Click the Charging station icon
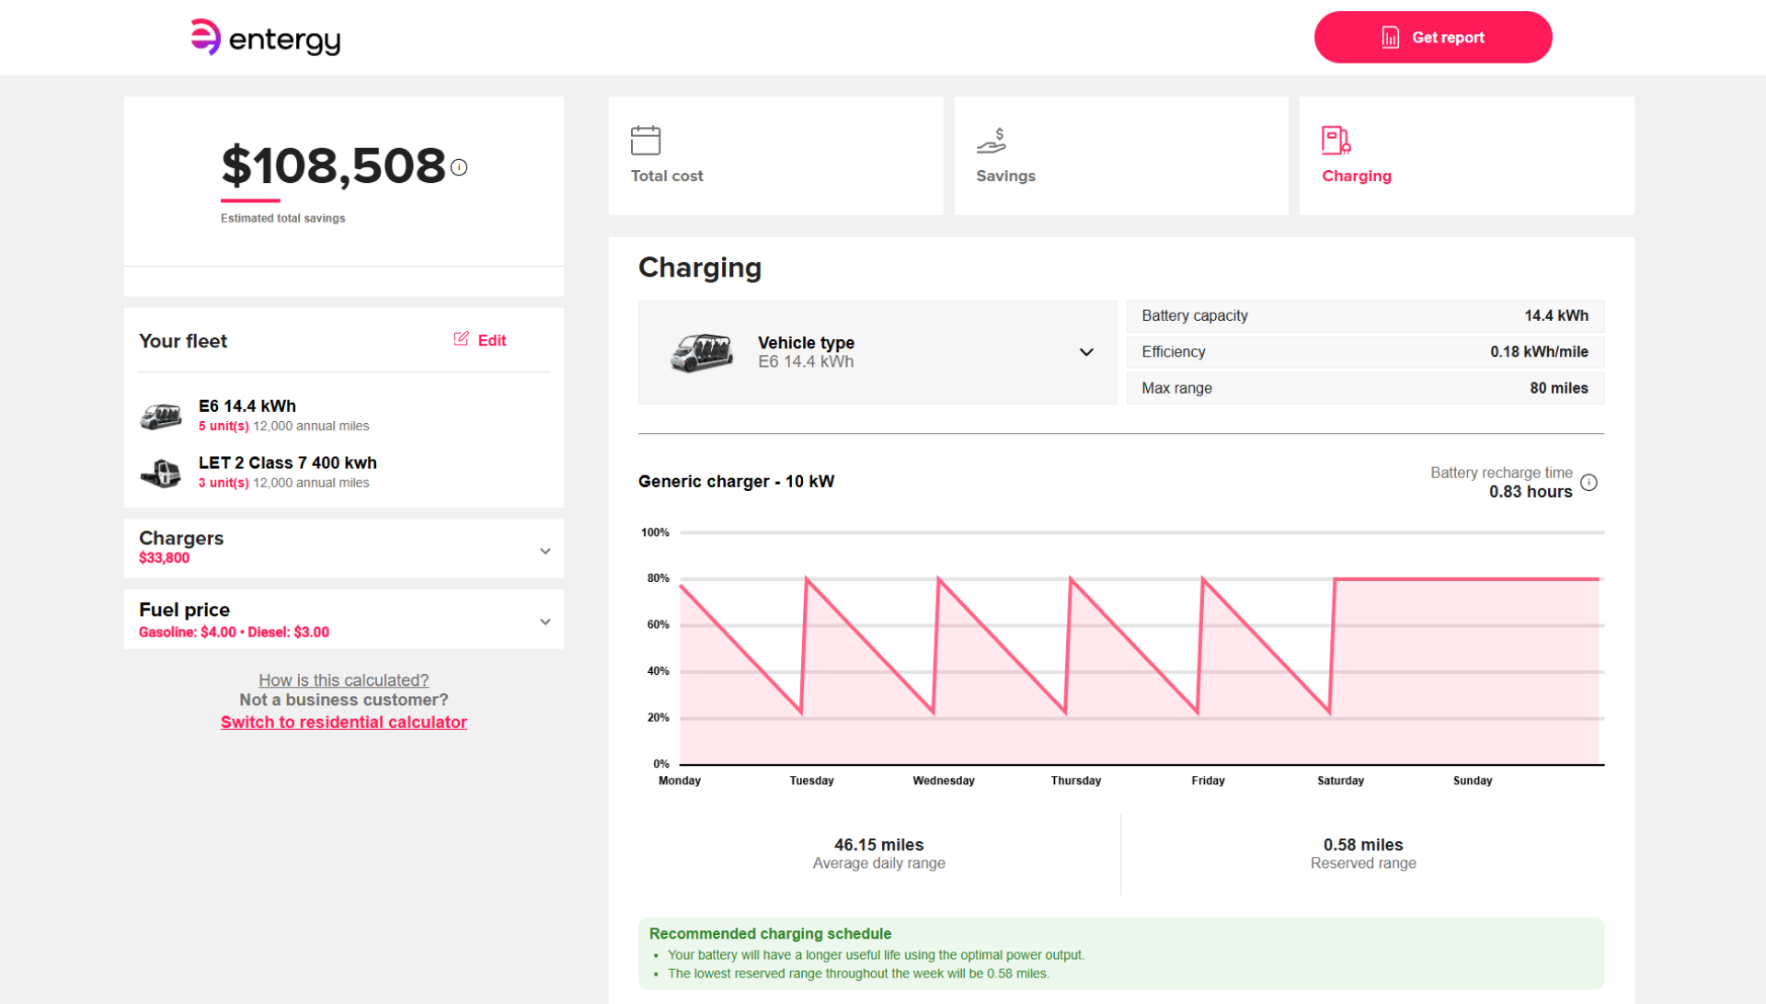1766x1004 pixels. click(x=1336, y=141)
